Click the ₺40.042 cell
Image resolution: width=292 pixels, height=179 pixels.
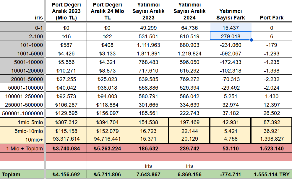[66, 88]
